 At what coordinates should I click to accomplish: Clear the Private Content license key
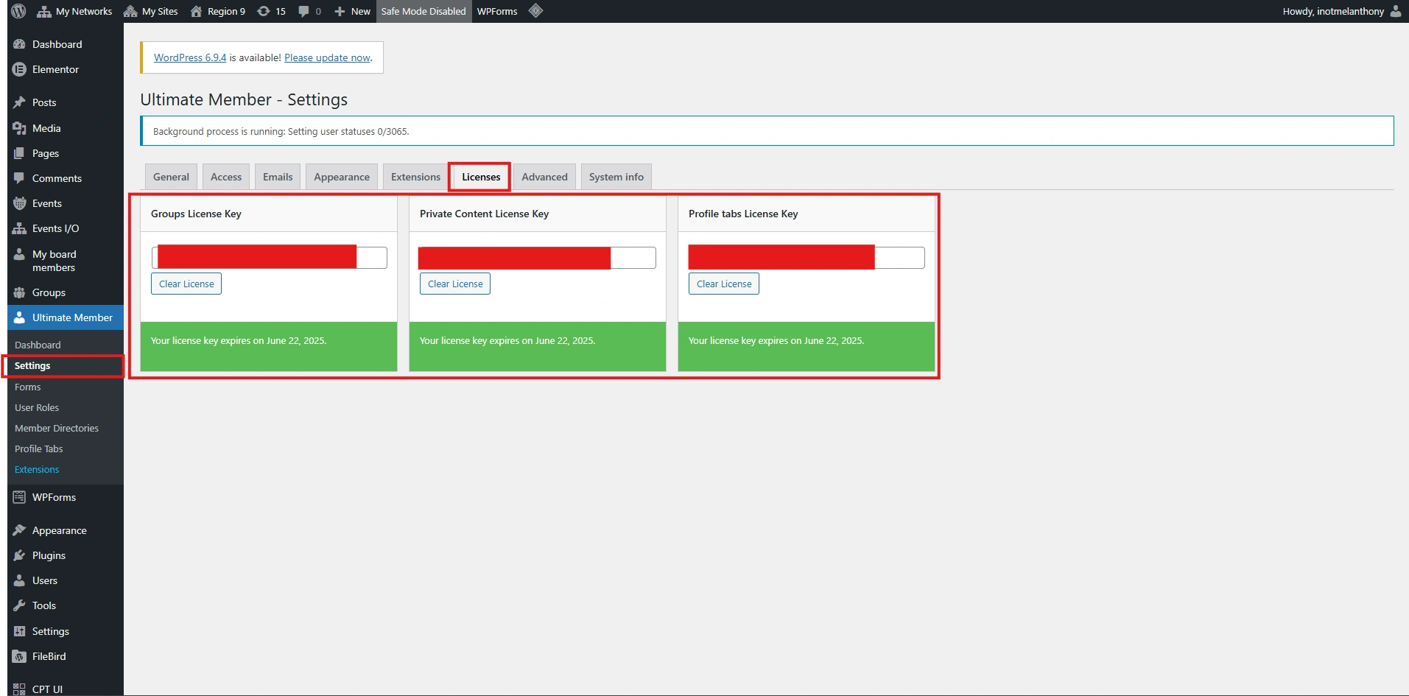click(x=455, y=284)
